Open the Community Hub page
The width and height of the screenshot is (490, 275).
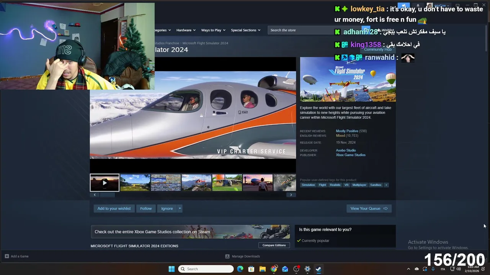click(x=378, y=49)
